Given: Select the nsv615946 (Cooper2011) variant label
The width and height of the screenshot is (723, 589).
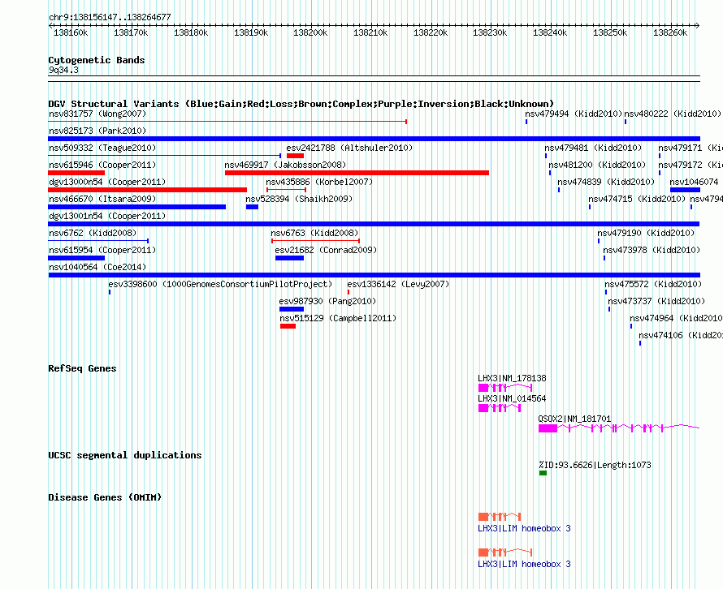Looking at the screenshot, I should [x=102, y=165].
